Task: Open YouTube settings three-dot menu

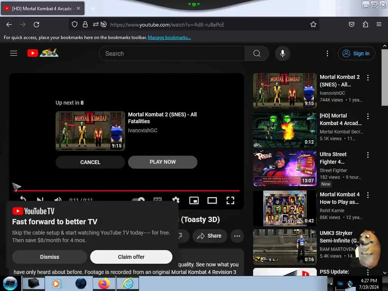Action: click(327, 53)
